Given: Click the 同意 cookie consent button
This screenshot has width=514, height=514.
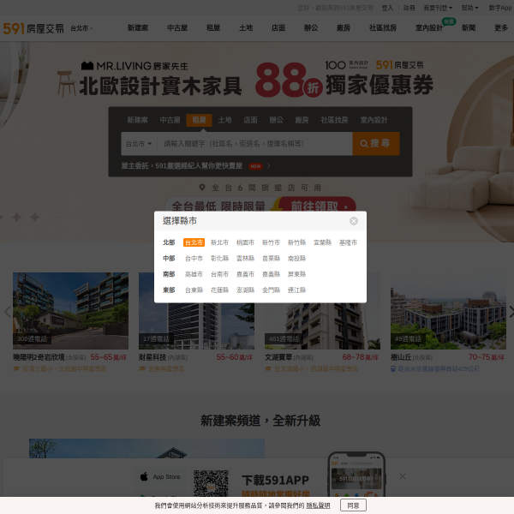Looking at the screenshot, I should (353, 505).
